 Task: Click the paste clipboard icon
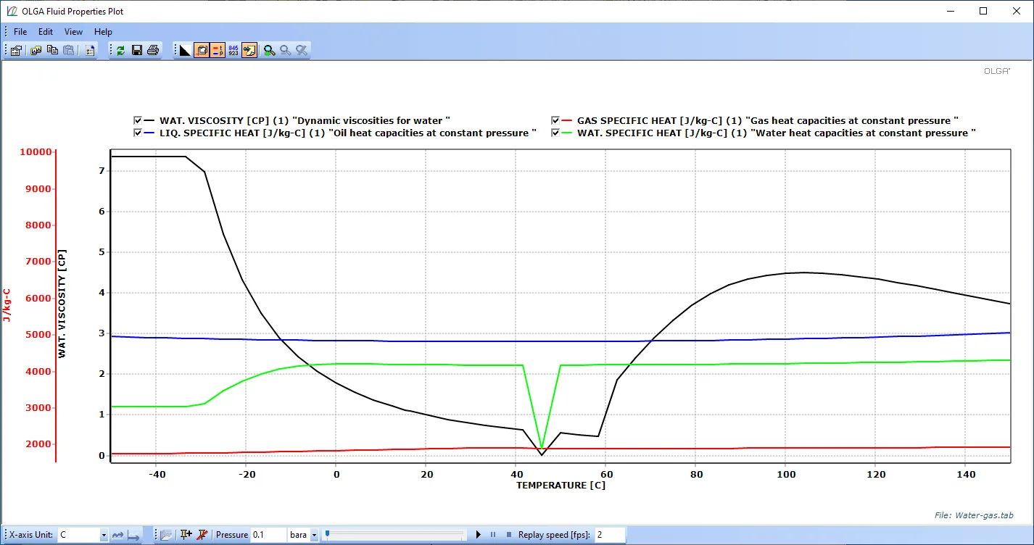coord(69,50)
